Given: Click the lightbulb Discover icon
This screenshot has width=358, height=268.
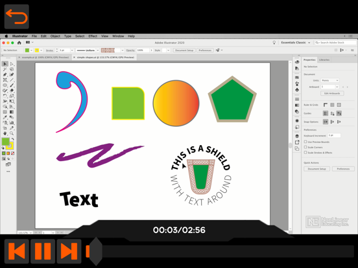Looking at the screenshot, I should 274,43.
